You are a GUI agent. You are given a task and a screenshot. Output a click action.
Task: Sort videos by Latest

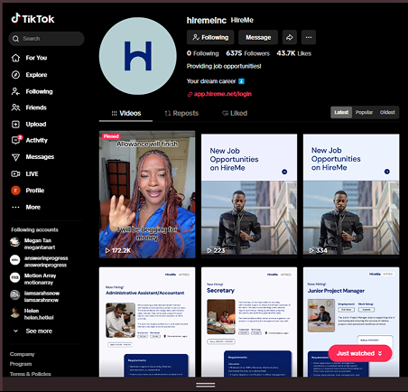[x=341, y=112]
